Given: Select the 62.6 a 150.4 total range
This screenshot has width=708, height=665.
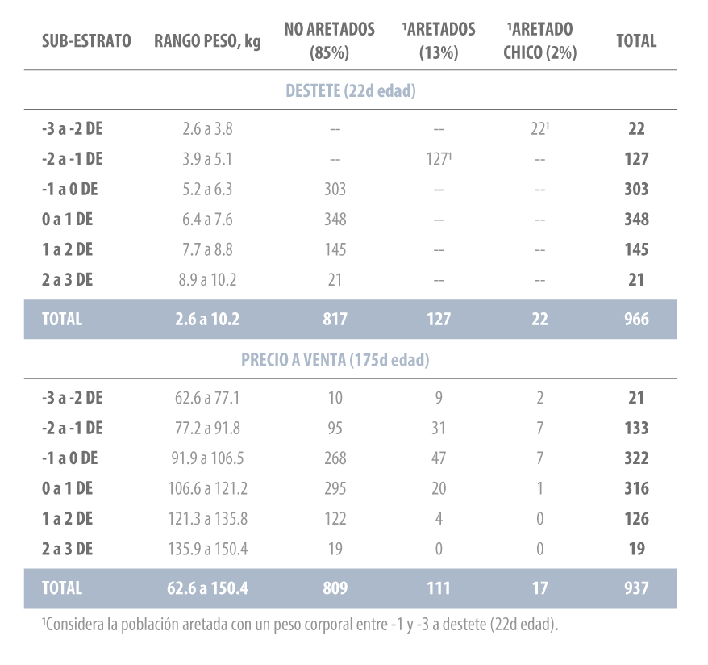Looking at the screenshot, I should point(207,588).
